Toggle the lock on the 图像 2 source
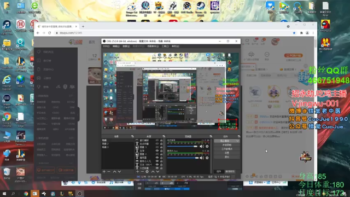 [161, 154]
